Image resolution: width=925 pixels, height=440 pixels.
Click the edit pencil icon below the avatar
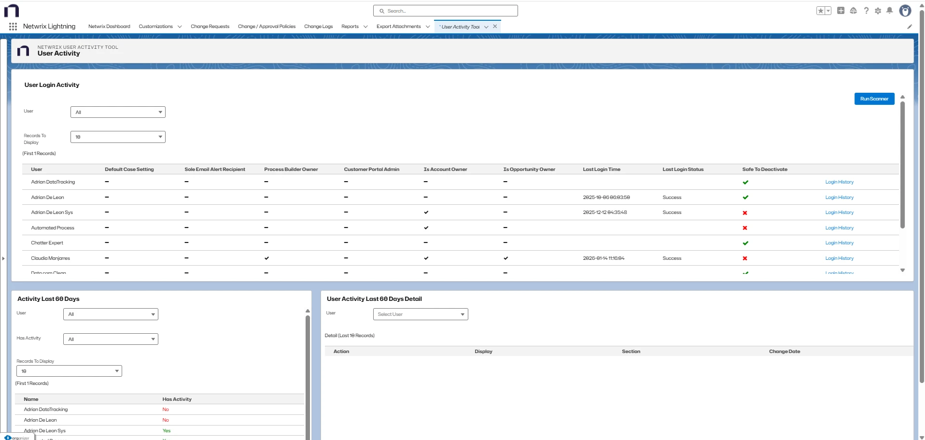[x=910, y=27]
